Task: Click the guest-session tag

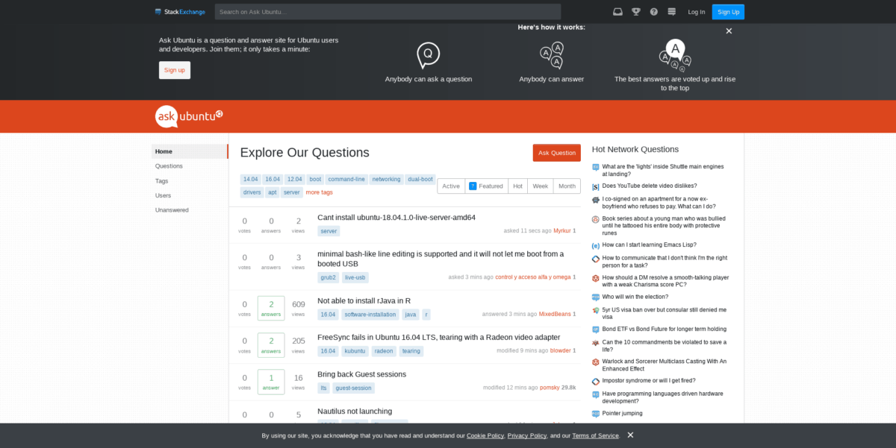Action: tap(353, 388)
